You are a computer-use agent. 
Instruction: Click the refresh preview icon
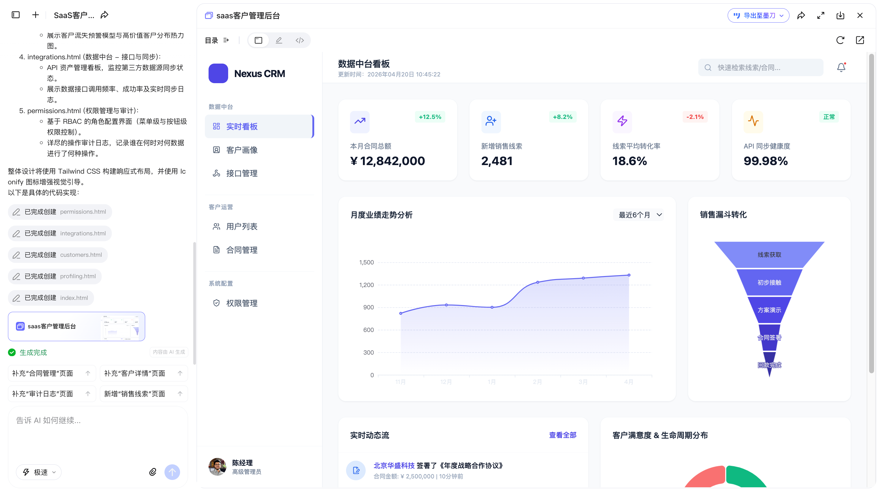coord(840,40)
